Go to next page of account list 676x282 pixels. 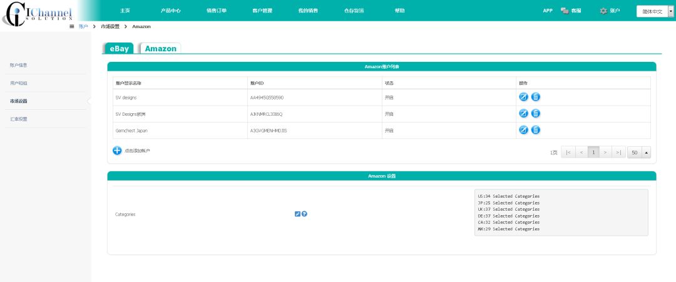[605, 153]
